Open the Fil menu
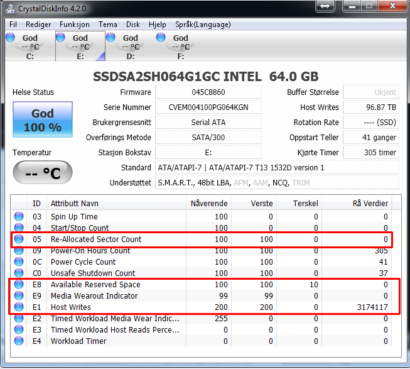410x369 pixels. point(13,25)
